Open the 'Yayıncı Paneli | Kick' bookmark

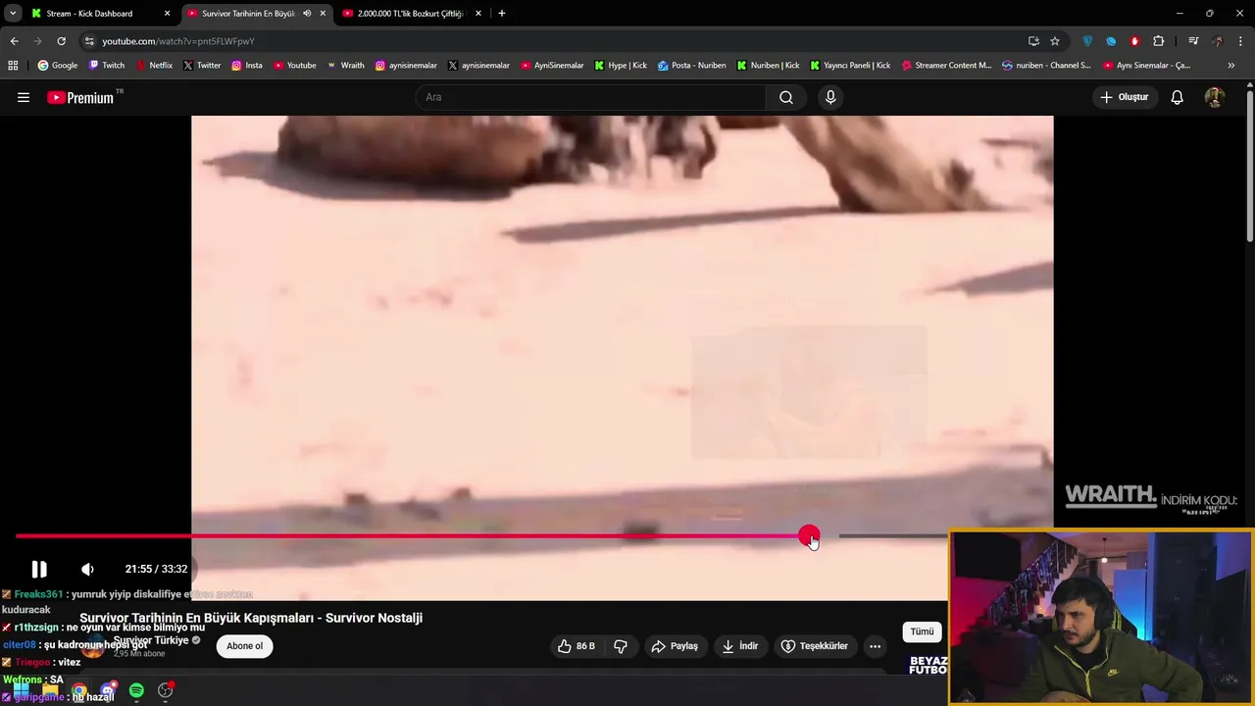pyautogui.click(x=850, y=66)
